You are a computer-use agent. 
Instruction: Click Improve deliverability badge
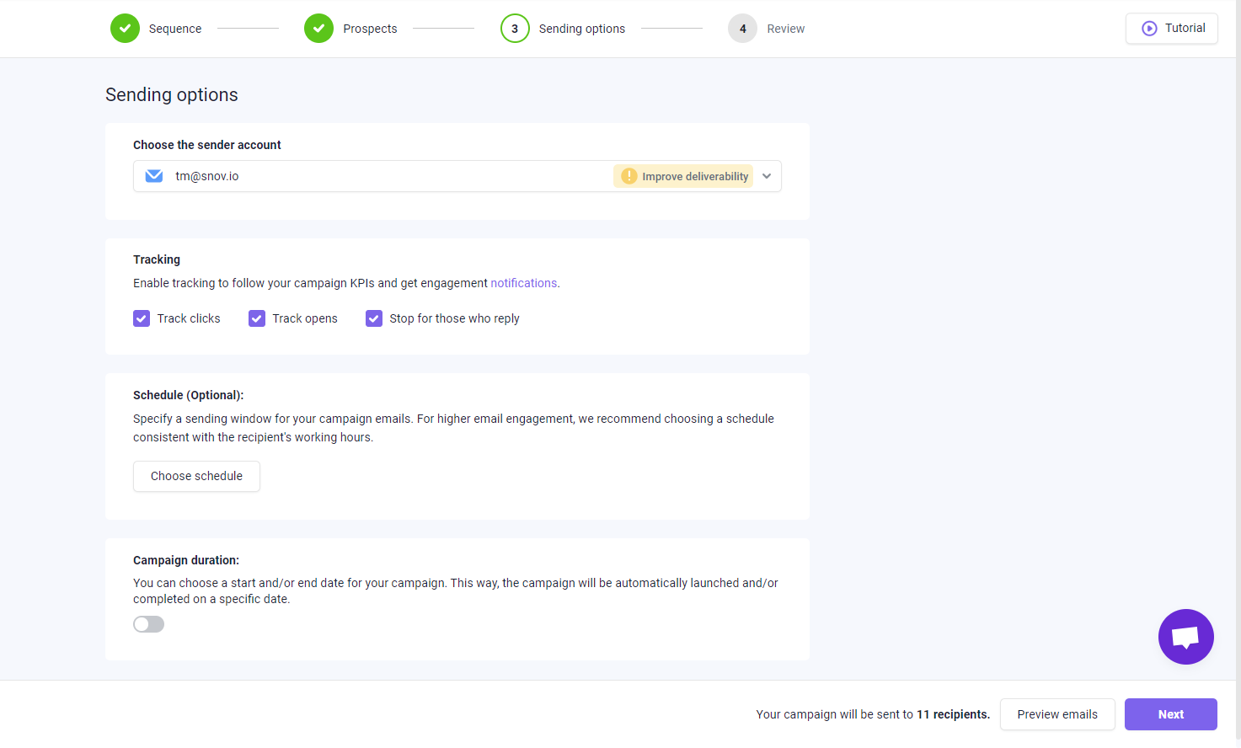click(x=683, y=176)
